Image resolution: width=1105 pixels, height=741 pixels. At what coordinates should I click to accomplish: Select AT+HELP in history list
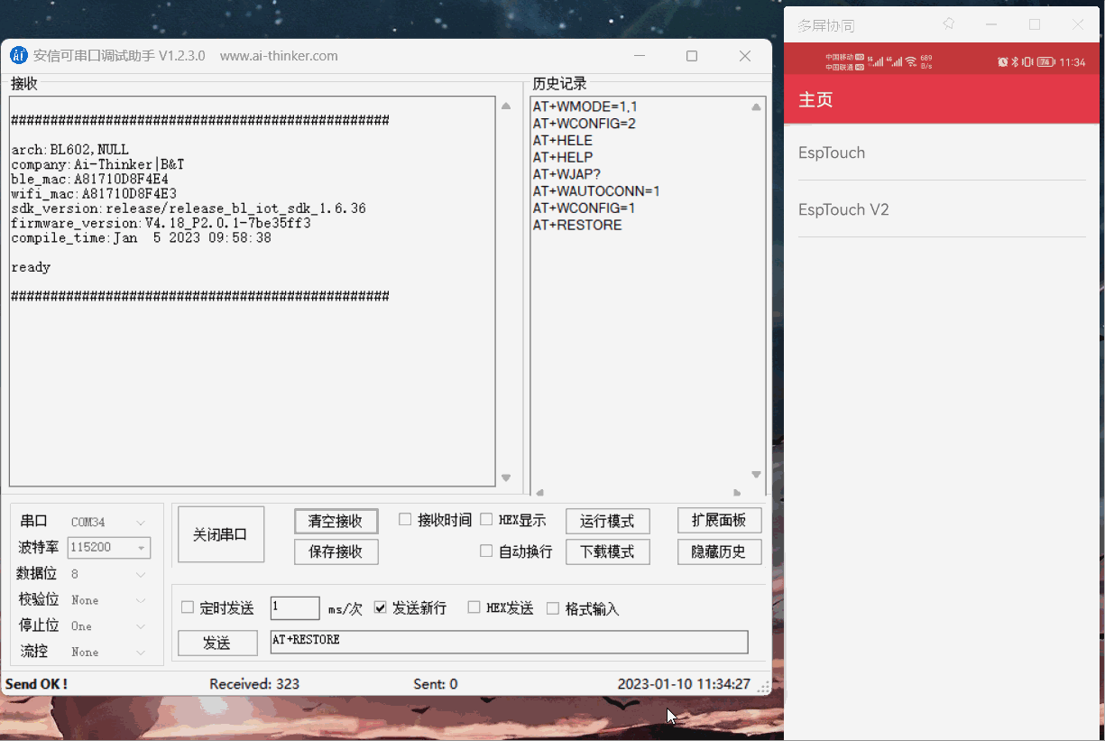coord(563,157)
